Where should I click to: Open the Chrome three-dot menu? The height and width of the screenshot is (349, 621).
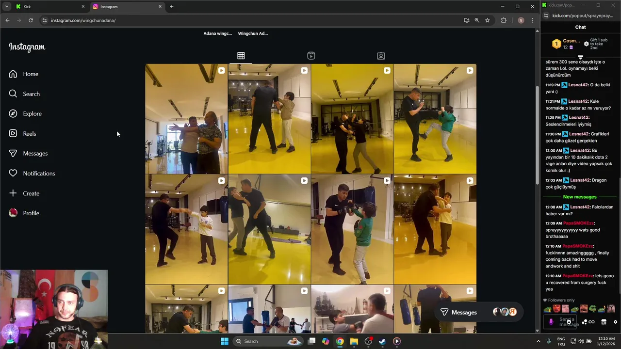tap(533, 20)
